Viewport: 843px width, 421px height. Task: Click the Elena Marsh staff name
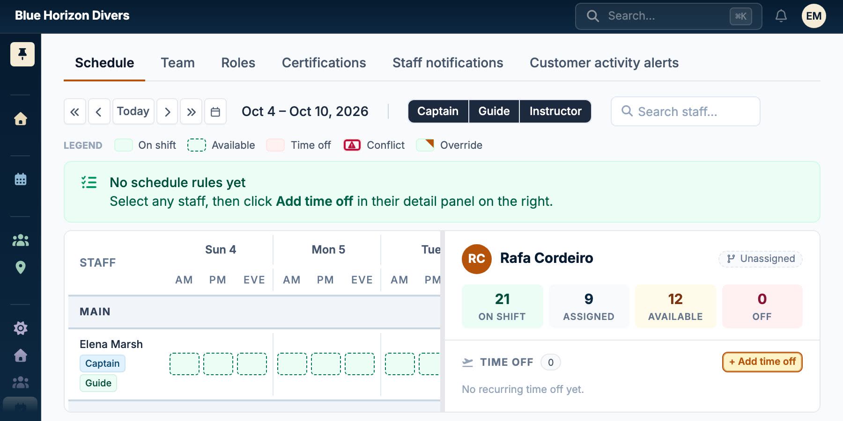111,344
